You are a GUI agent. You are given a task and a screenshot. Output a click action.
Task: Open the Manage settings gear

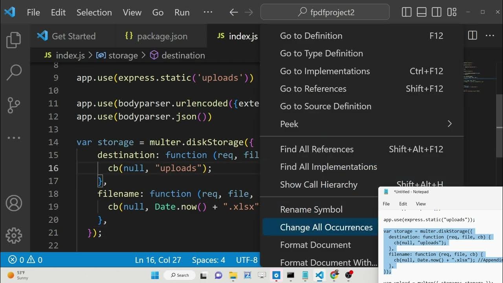tap(14, 235)
